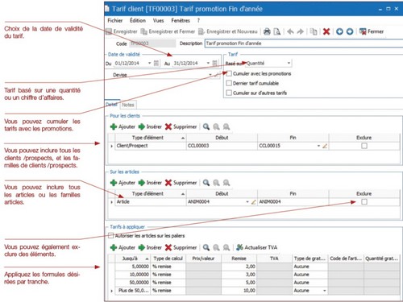Click the Actualiser TVA button
This screenshot has height=302, width=403.
point(256,247)
